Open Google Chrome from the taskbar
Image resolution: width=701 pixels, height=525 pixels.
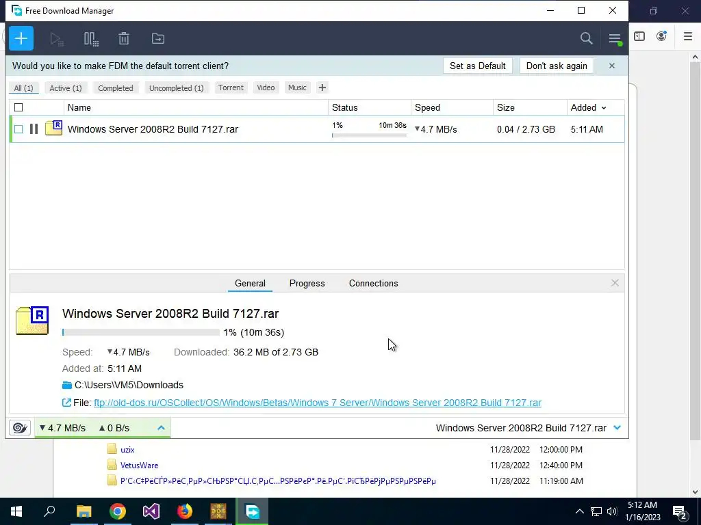[x=118, y=511]
